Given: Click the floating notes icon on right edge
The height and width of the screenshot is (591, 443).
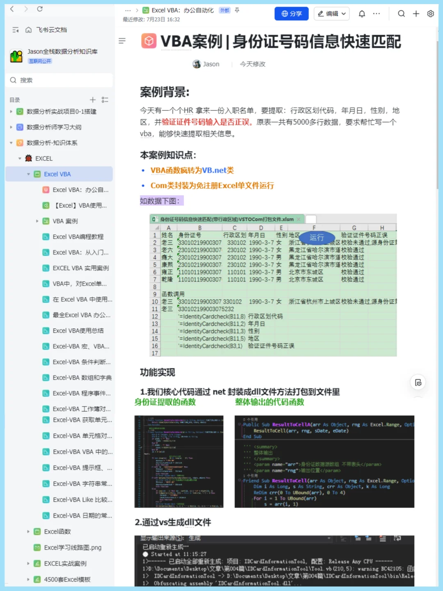Looking at the screenshot, I should (418, 382).
